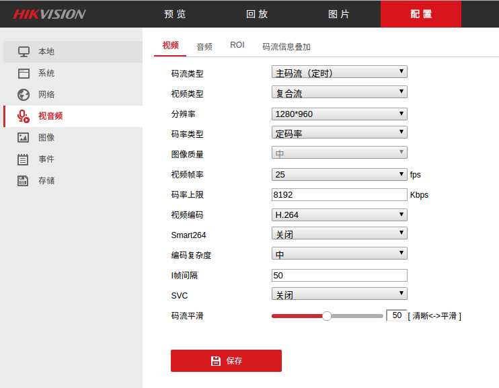Go to the 配置 top menu

pyautogui.click(x=421, y=14)
